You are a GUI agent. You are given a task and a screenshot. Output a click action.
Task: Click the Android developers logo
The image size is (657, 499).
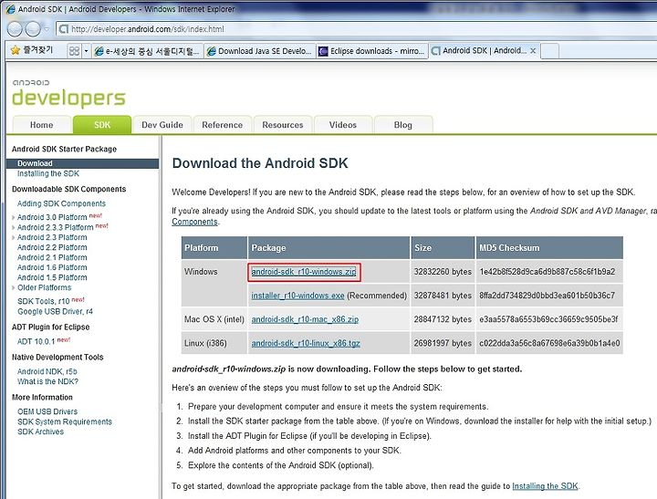(x=68, y=93)
